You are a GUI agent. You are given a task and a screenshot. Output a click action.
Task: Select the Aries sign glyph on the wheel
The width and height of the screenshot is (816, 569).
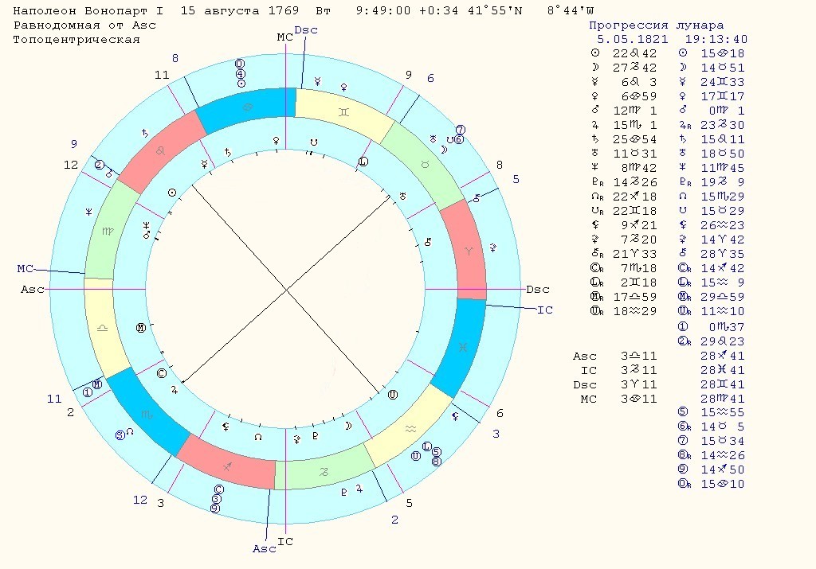point(469,251)
